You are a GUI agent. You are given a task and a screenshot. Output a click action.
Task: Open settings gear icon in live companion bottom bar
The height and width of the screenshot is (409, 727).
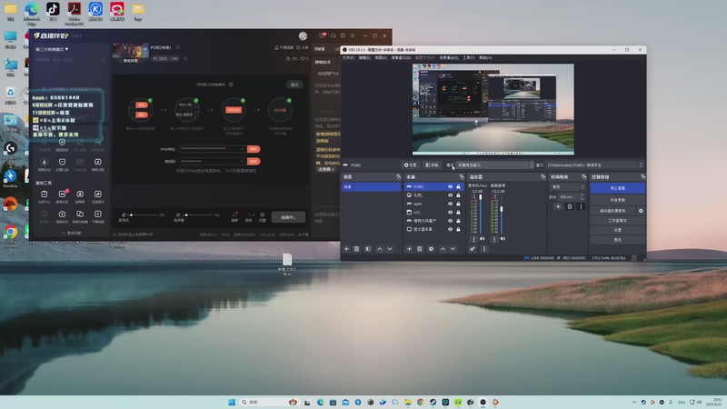[x=263, y=216]
